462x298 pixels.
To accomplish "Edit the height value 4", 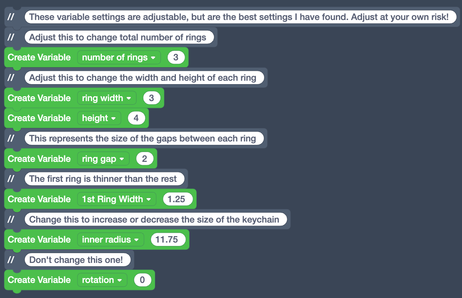I will [x=136, y=118].
